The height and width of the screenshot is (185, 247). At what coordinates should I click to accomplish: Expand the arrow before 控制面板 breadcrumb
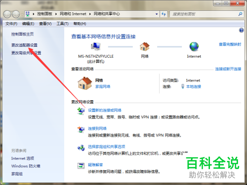point(34,14)
